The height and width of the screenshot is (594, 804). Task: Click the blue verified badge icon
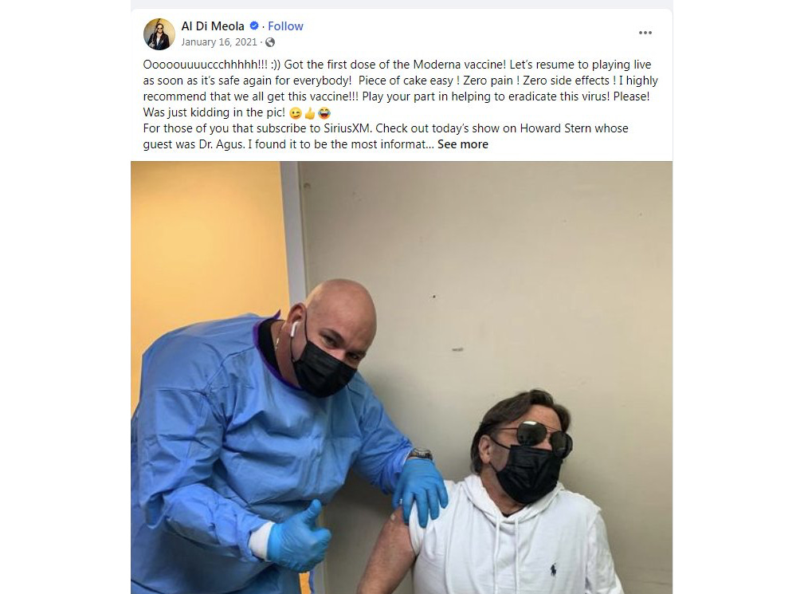coord(254,26)
